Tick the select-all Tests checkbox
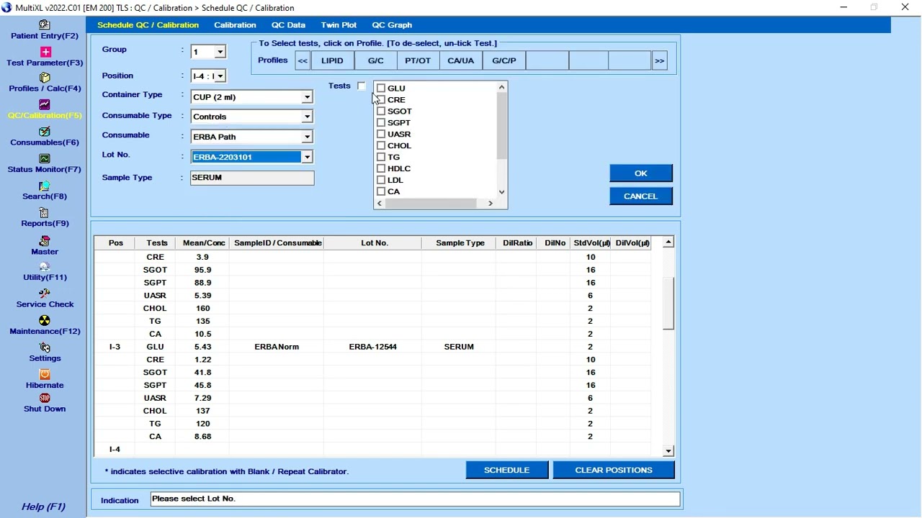This screenshot has height=518, width=922. coord(362,86)
